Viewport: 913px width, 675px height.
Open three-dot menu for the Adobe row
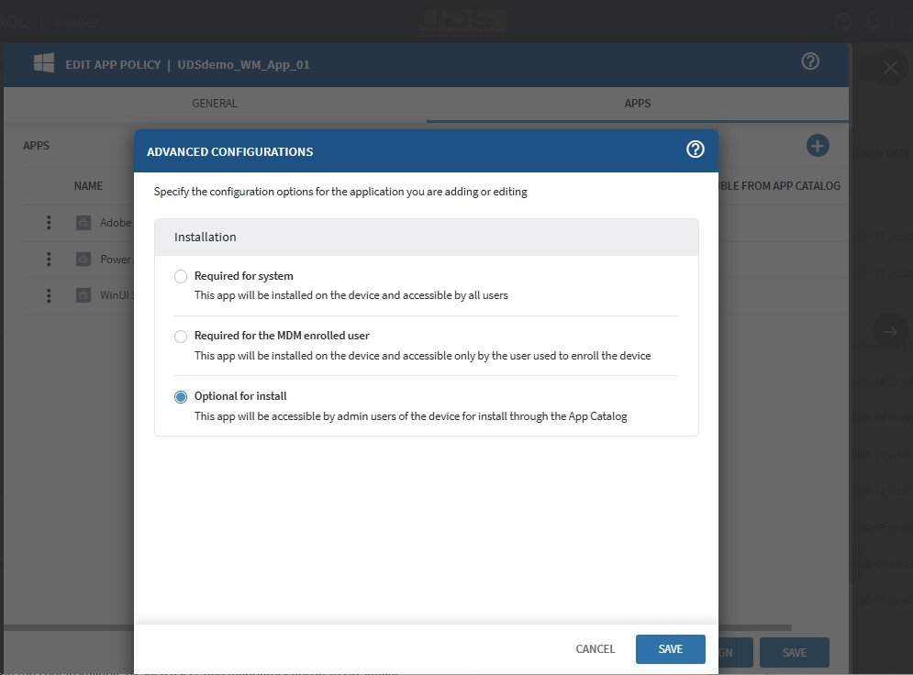[x=49, y=223]
